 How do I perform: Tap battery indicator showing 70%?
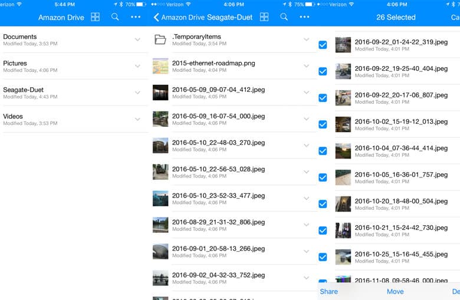[140, 4]
